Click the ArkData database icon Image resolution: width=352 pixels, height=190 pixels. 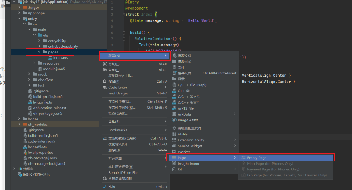174,114
